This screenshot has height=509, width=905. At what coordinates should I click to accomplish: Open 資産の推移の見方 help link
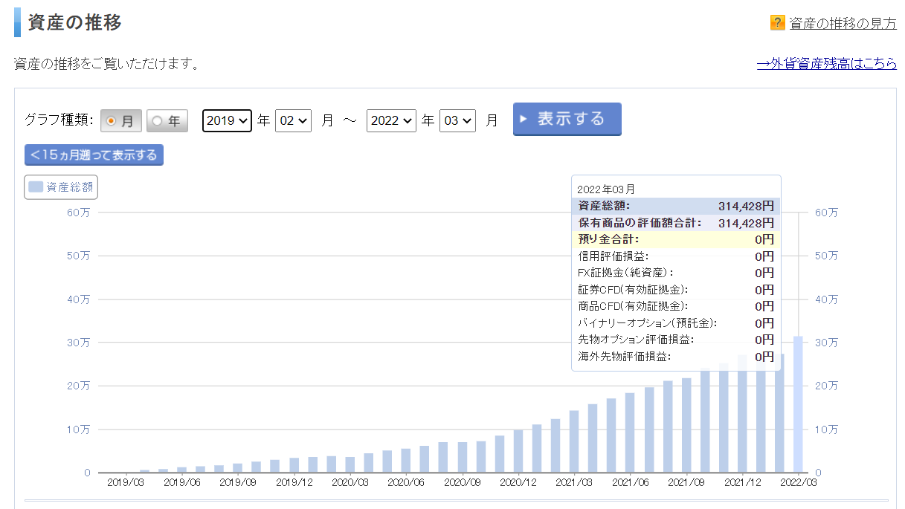(843, 23)
